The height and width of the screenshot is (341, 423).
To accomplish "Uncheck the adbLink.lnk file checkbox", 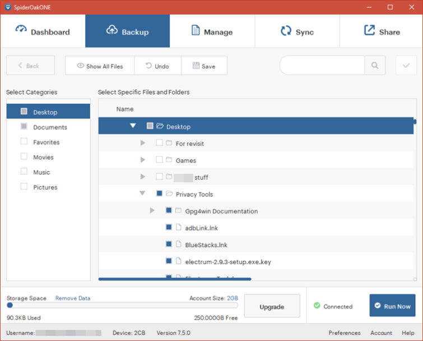I will pyautogui.click(x=169, y=227).
